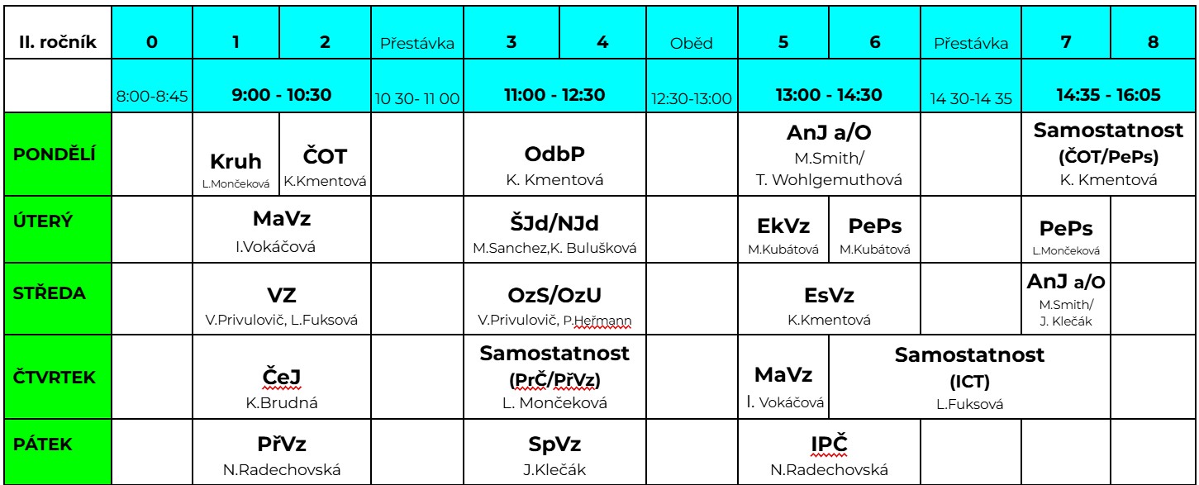
Task: Click the Samostatnost (ICT) L.Fuksová cell
Action: click(970, 377)
